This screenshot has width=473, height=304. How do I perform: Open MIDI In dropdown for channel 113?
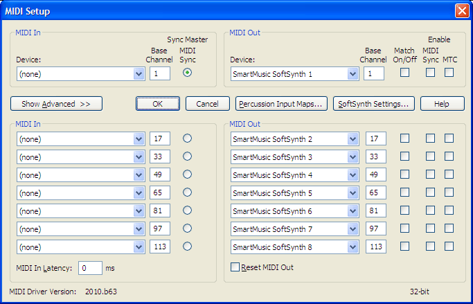pos(81,247)
